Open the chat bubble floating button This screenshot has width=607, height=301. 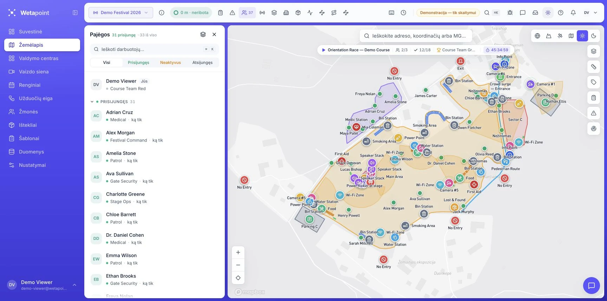(592, 286)
